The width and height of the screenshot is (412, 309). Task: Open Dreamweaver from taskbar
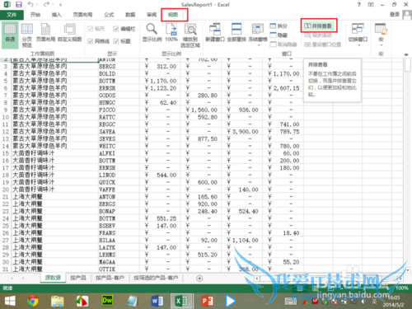[107, 301]
